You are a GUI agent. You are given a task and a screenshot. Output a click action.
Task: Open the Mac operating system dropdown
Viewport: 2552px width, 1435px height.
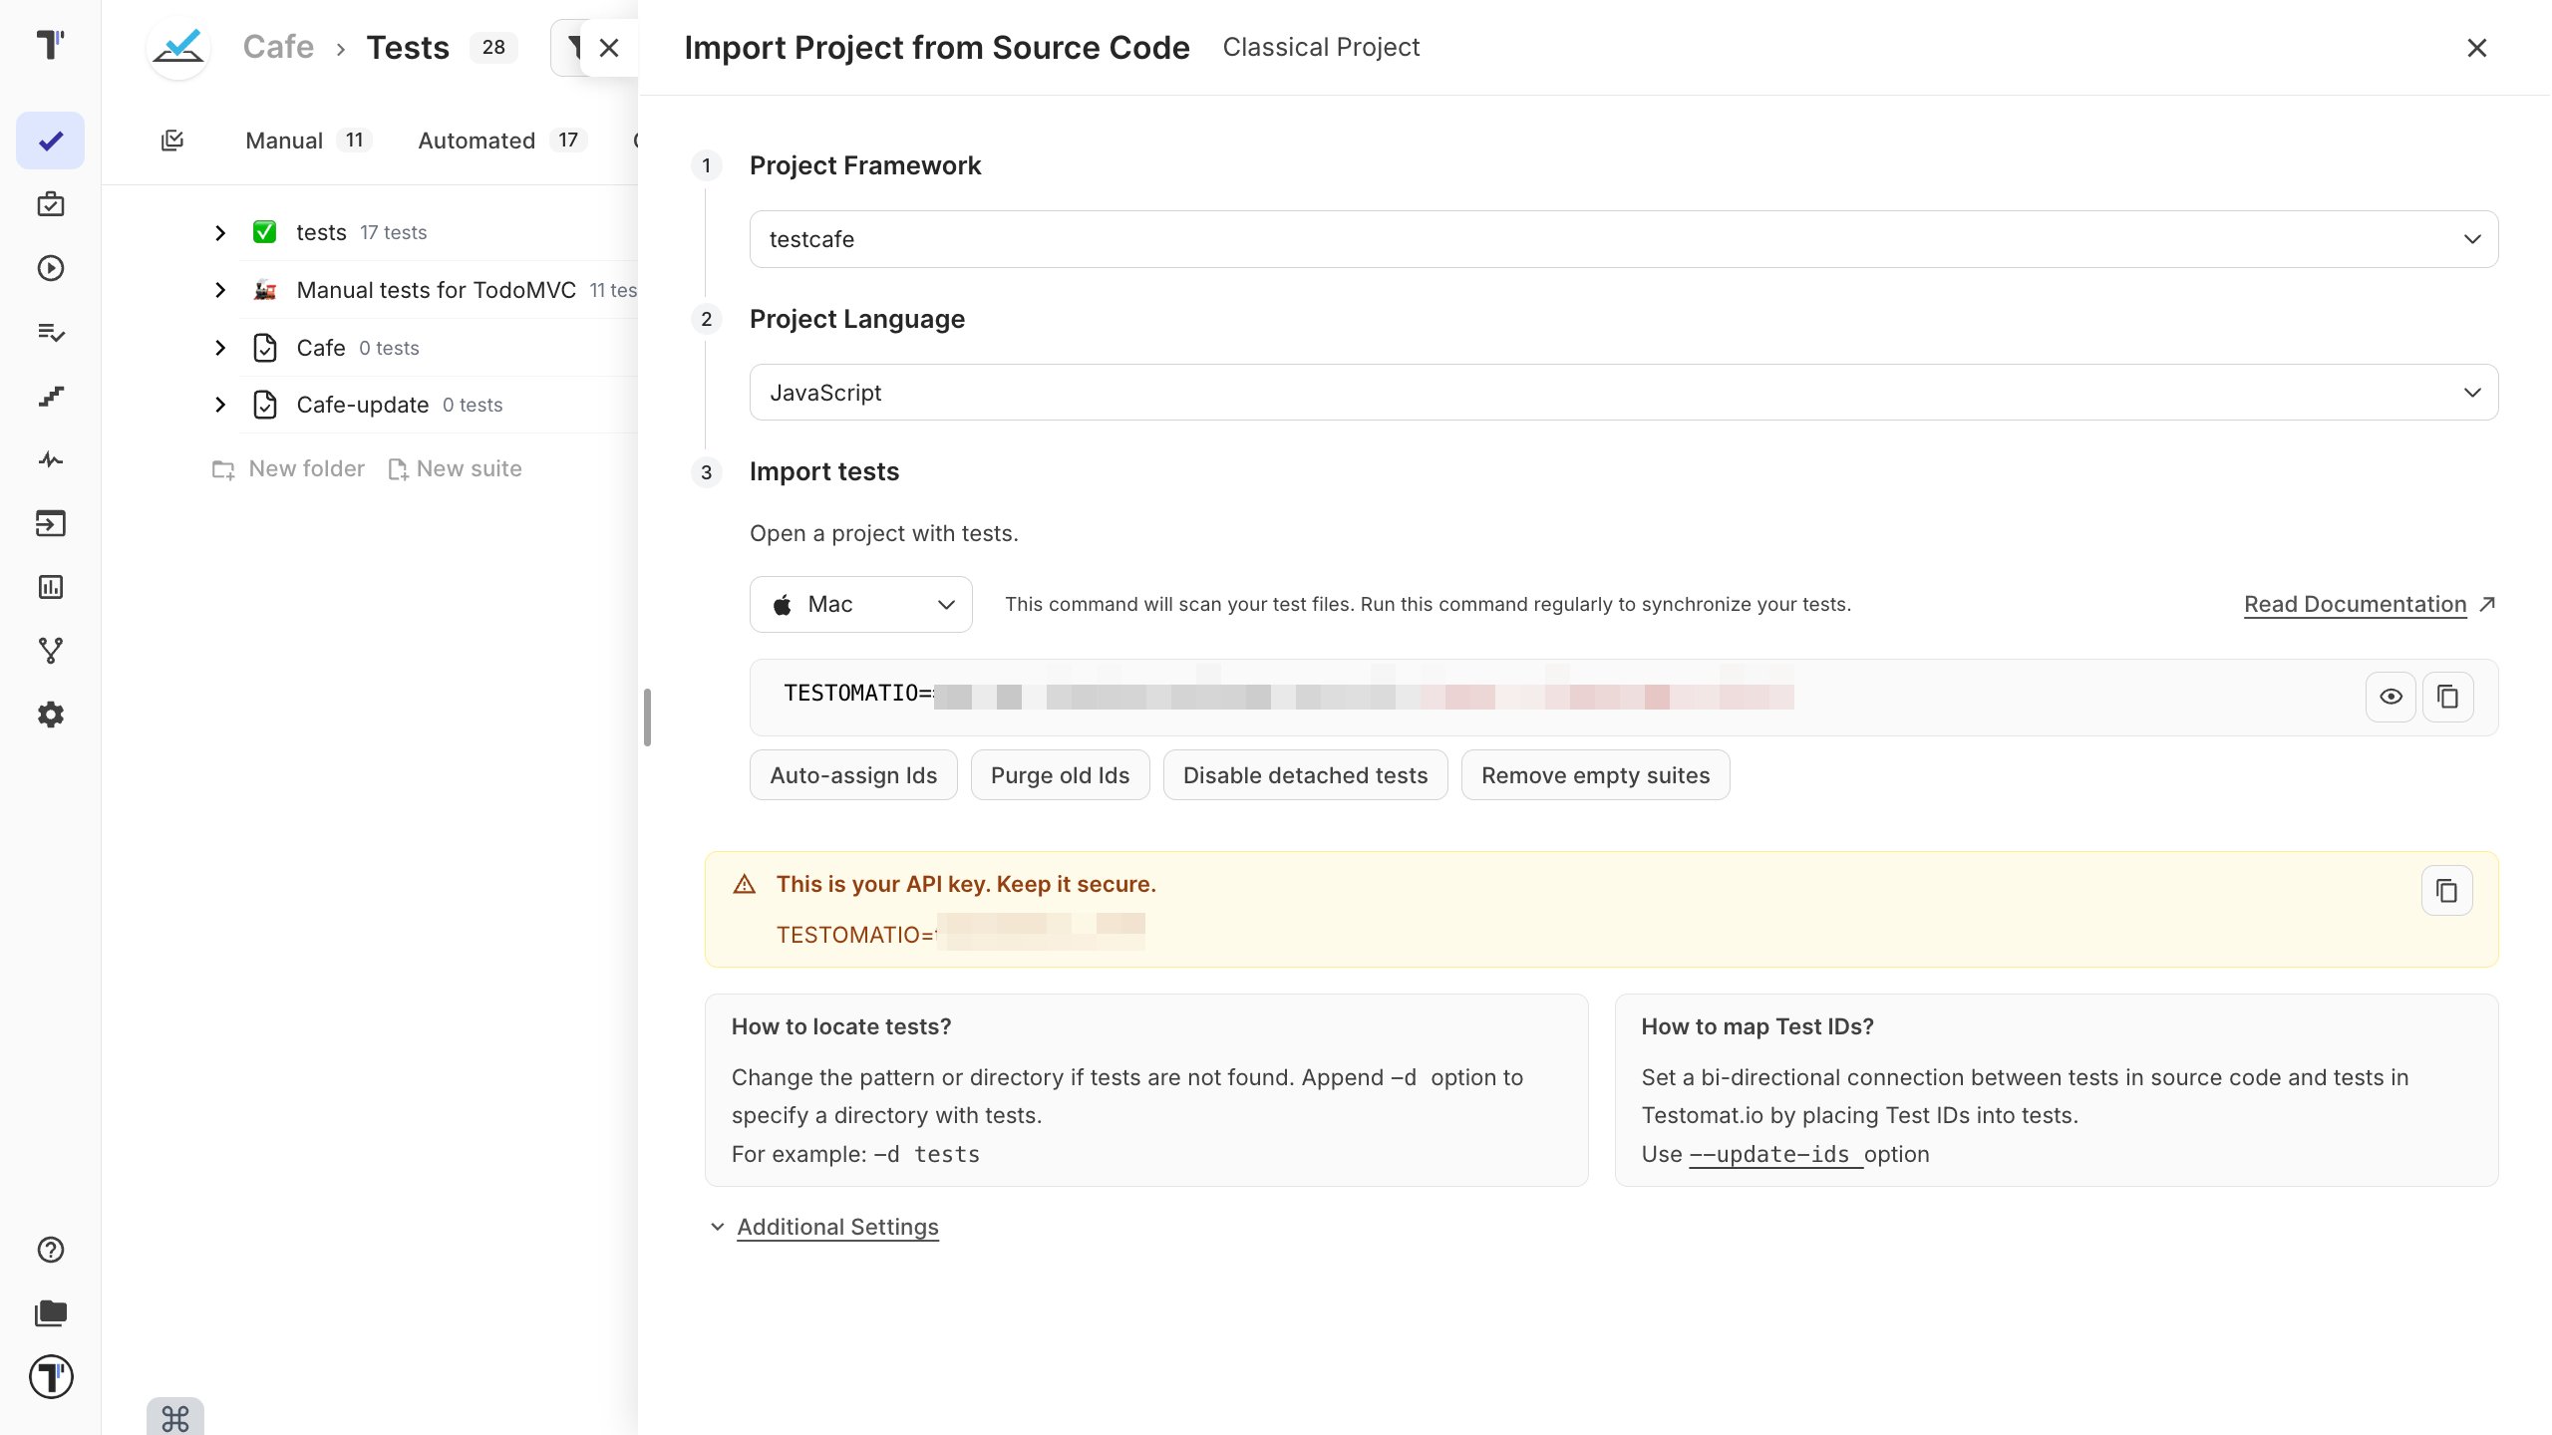(861, 605)
